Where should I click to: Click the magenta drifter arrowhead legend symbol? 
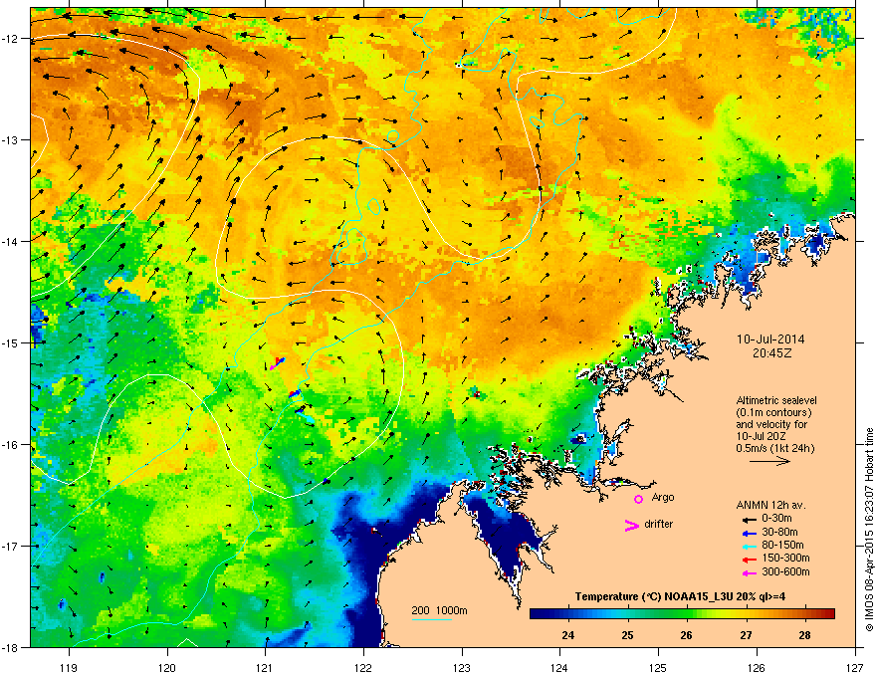click(x=631, y=525)
